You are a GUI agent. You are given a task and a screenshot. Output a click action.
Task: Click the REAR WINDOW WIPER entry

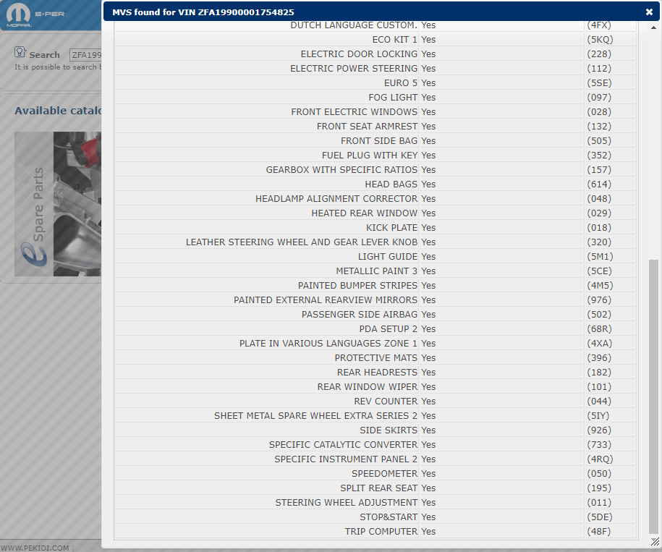click(368, 387)
